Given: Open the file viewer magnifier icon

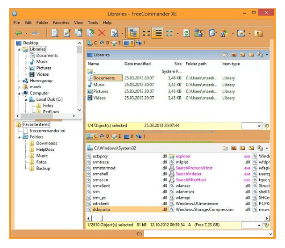Looking at the screenshot, I should click(x=55, y=33).
